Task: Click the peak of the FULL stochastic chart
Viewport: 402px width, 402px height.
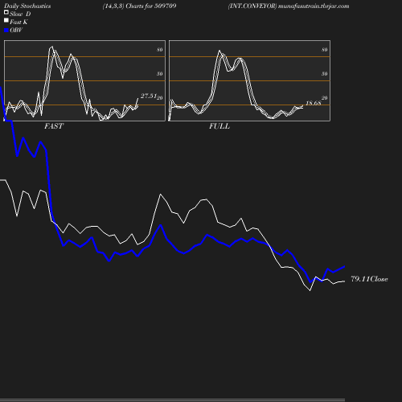Action: coord(219,51)
